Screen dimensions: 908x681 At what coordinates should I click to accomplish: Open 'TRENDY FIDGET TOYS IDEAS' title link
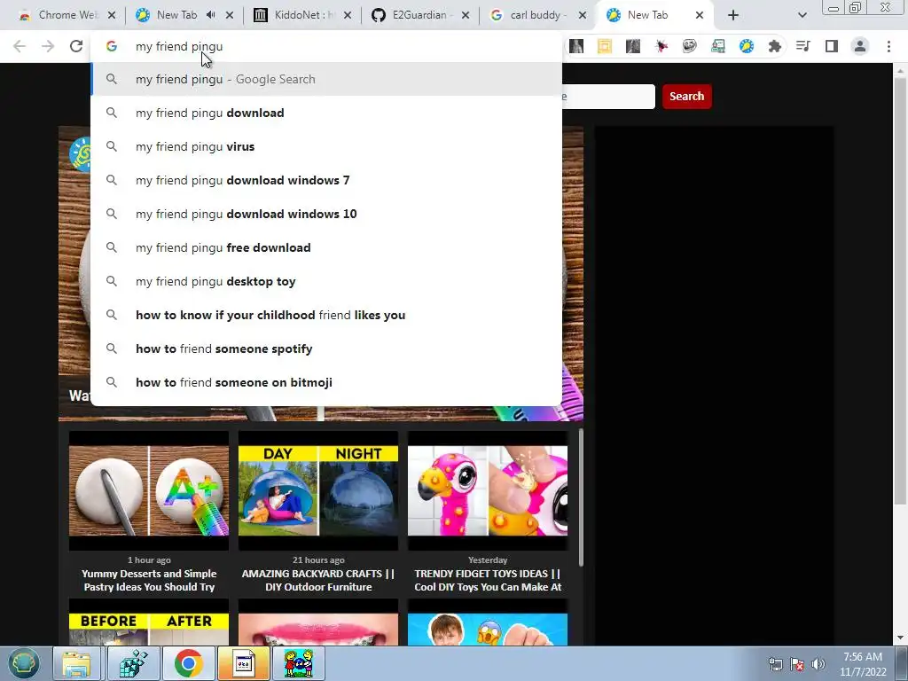[x=488, y=580]
